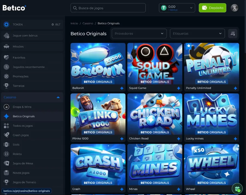This screenshot has height=195, width=246.
Task: Click the TOKEN 0 BLT balance row
Action: click(x=32, y=25)
